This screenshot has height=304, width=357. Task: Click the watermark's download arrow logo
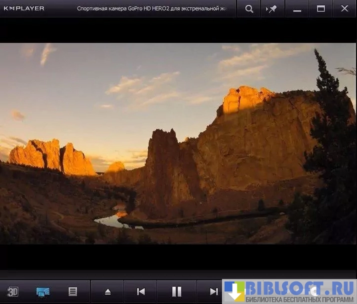[x=234, y=291]
